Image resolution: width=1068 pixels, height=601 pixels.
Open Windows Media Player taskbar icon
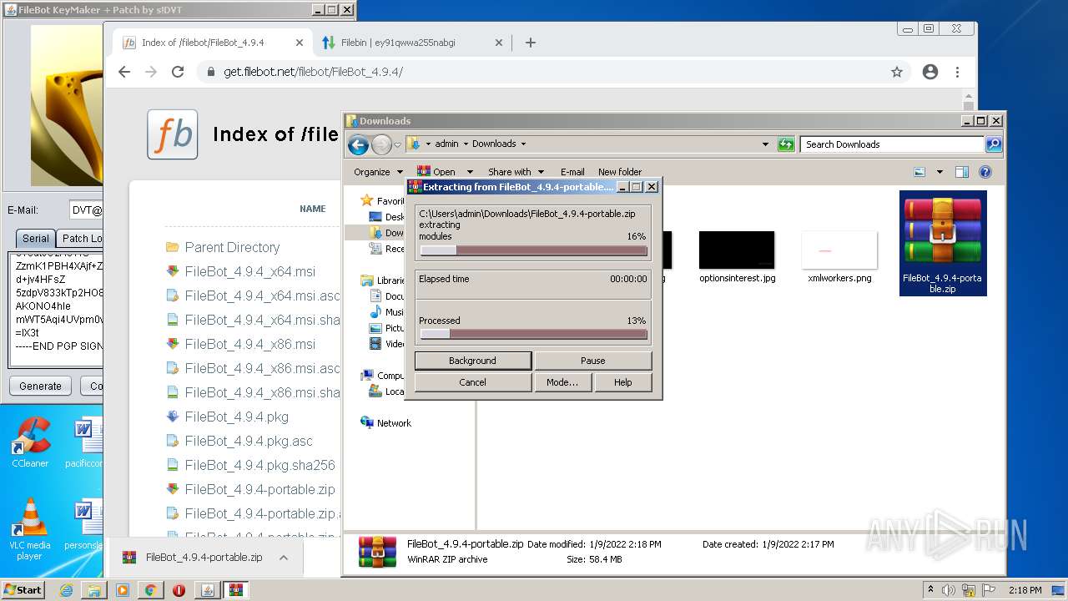click(123, 590)
